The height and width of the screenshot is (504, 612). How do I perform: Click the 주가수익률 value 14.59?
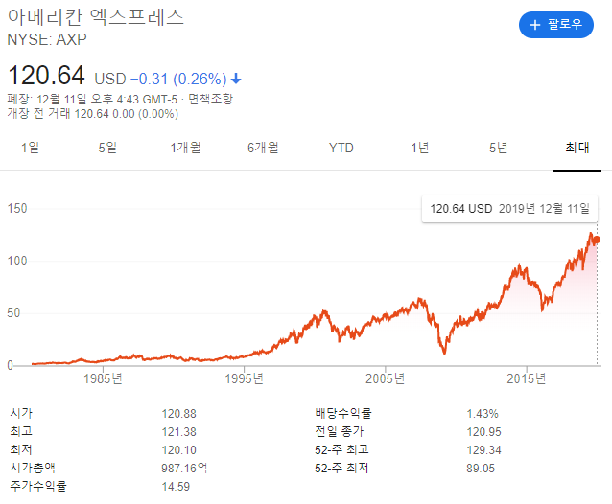click(176, 487)
